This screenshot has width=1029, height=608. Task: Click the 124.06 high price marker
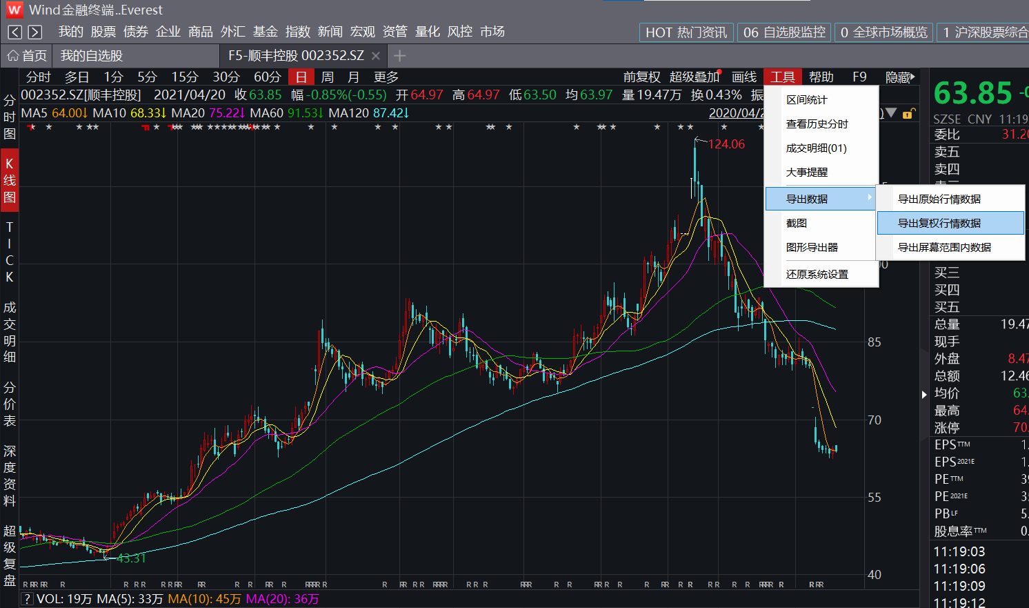[x=727, y=144]
